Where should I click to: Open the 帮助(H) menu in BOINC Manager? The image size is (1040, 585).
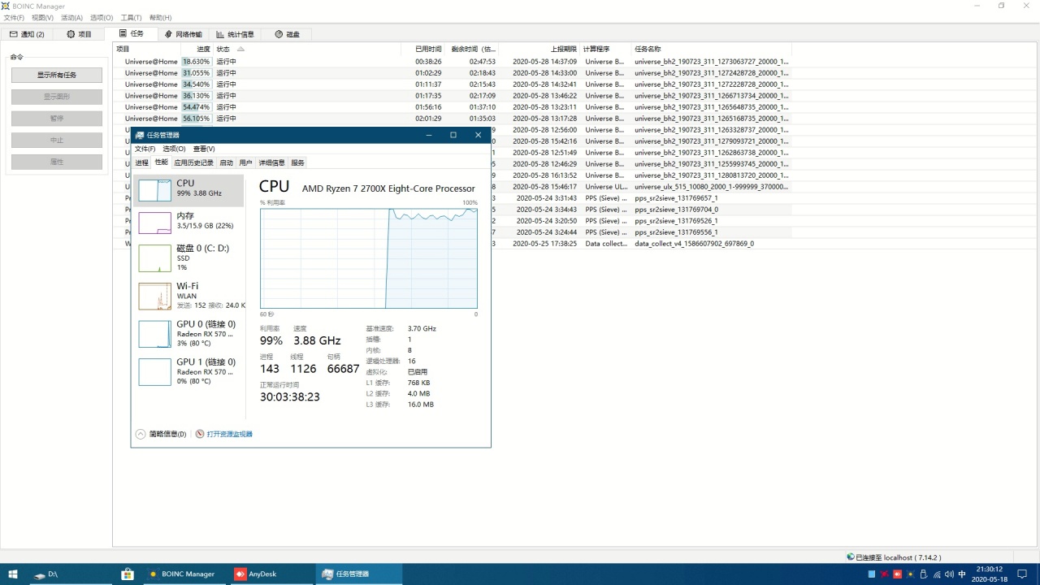pyautogui.click(x=160, y=17)
